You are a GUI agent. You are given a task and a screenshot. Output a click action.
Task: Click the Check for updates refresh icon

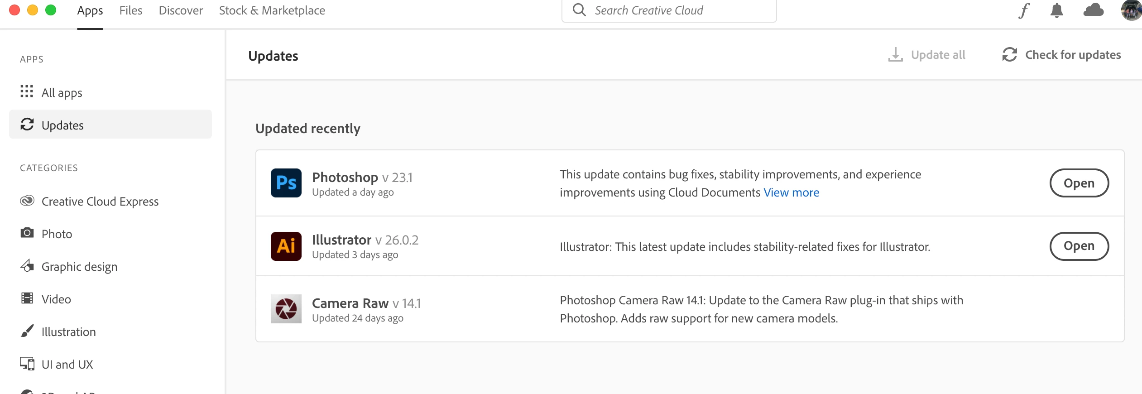(1010, 55)
